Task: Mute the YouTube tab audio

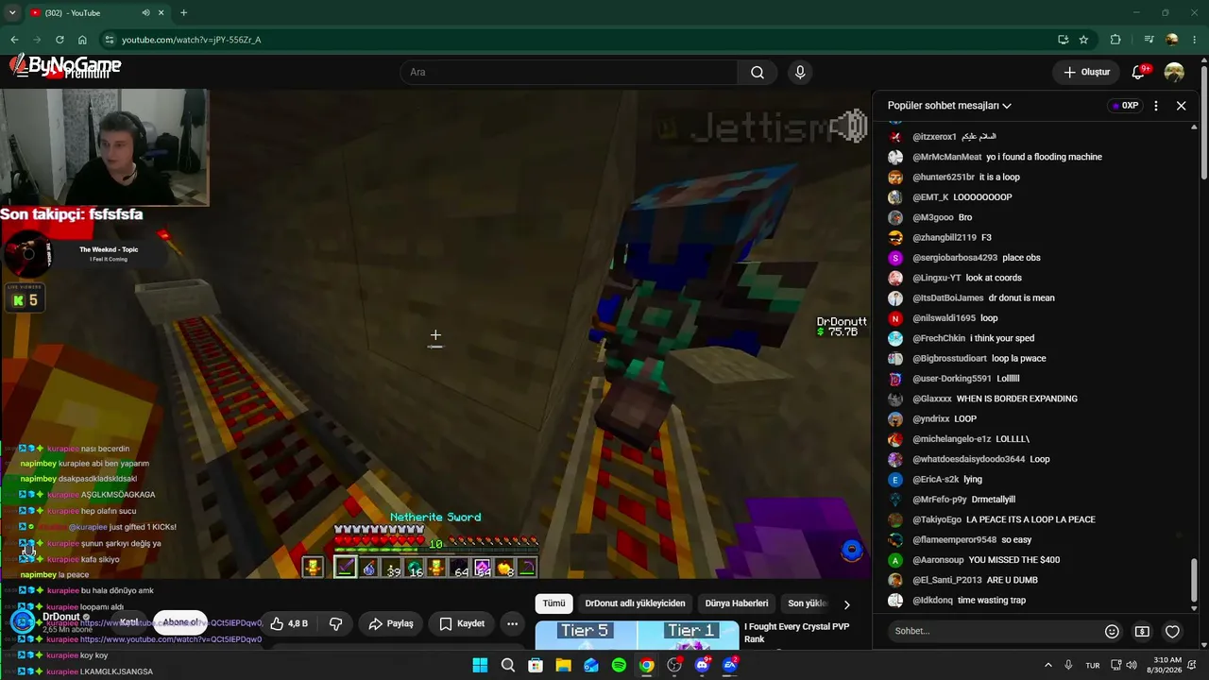Action: point(145,13)
